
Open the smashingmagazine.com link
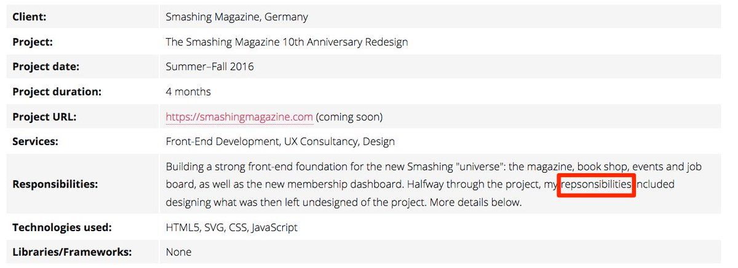coord(239,117)
